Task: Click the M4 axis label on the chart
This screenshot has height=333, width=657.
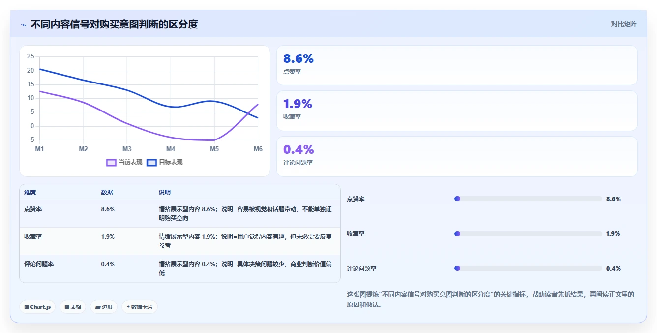Action: pos(171,149)
